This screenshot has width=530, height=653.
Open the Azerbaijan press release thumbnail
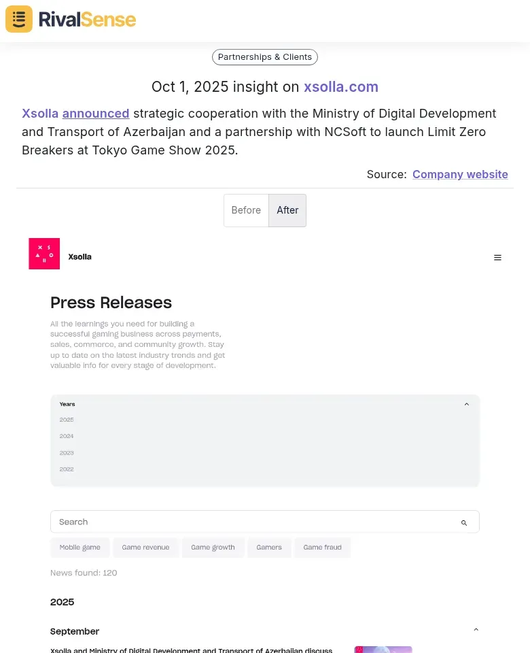(383, 649)
